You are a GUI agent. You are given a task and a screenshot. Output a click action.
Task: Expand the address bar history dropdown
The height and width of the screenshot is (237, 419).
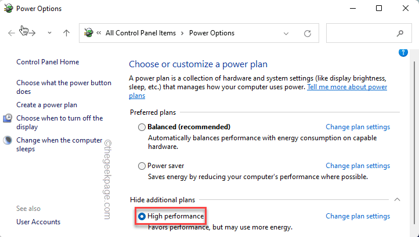[286, 33]
